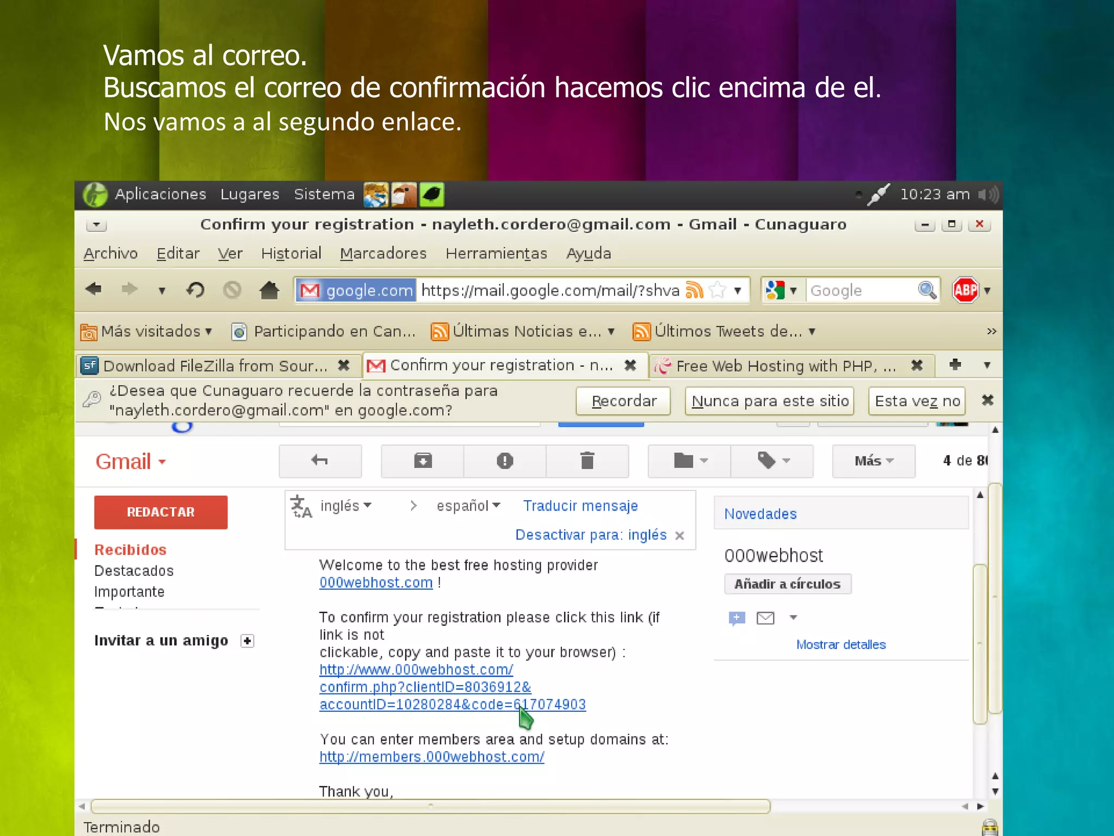The width and height of the screenshot is (1114, 836).
Task: Open the Recibidos inbox folder
Action: [131, 550]
